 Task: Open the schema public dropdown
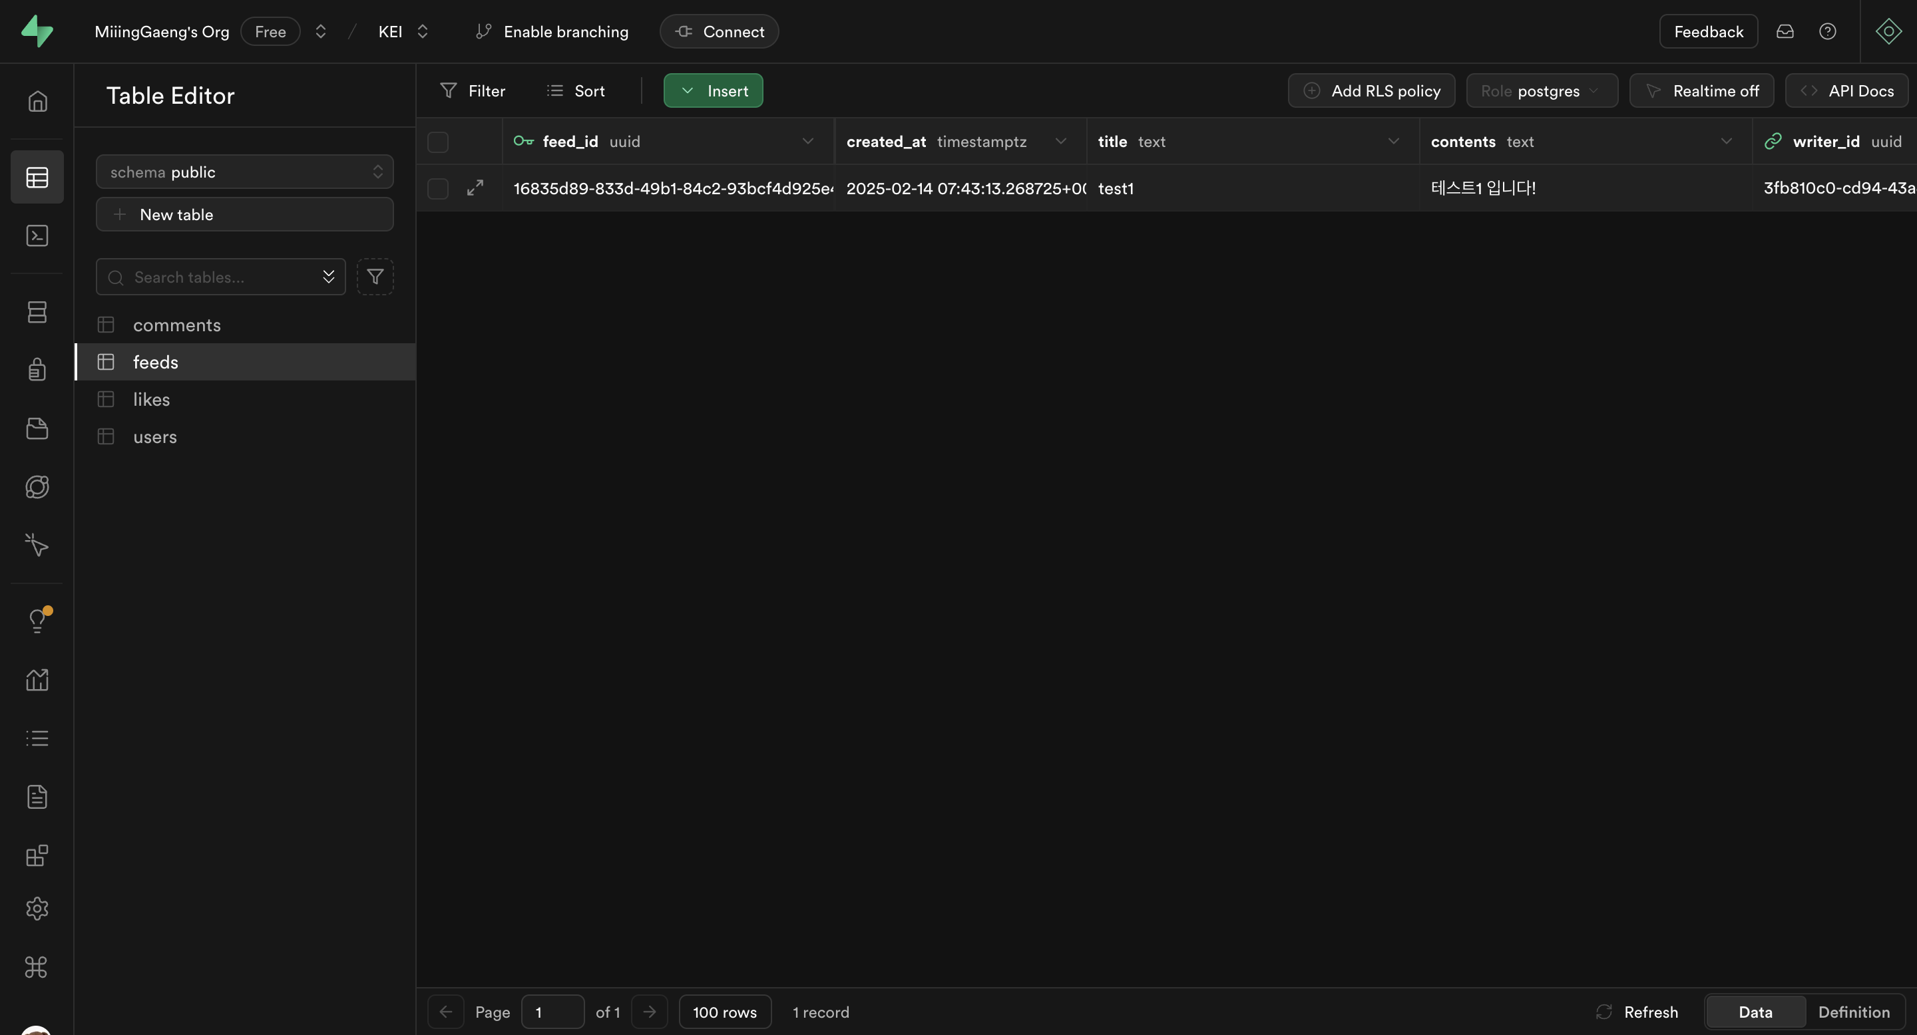pyautogui.click(x=244, y=172)
